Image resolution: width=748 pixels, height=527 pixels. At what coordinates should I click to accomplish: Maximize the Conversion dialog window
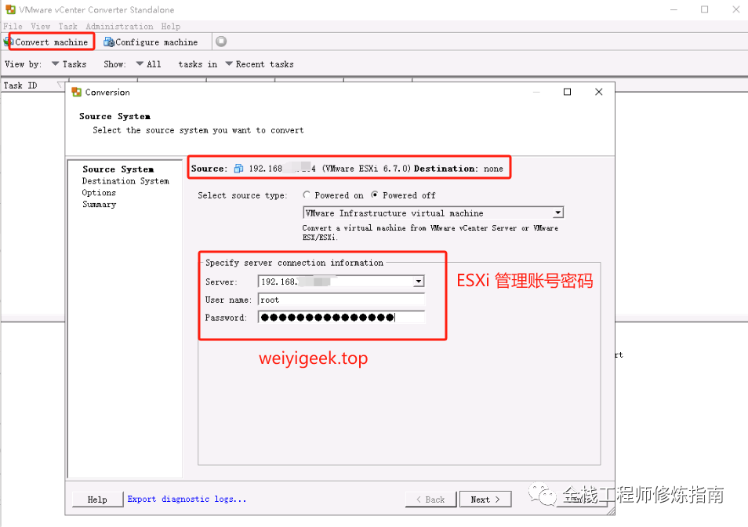(567, 92)
